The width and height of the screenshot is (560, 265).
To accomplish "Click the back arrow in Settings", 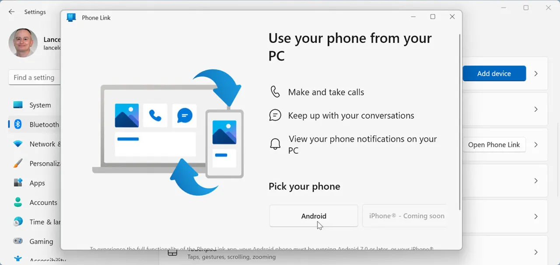I will (11, 12).
